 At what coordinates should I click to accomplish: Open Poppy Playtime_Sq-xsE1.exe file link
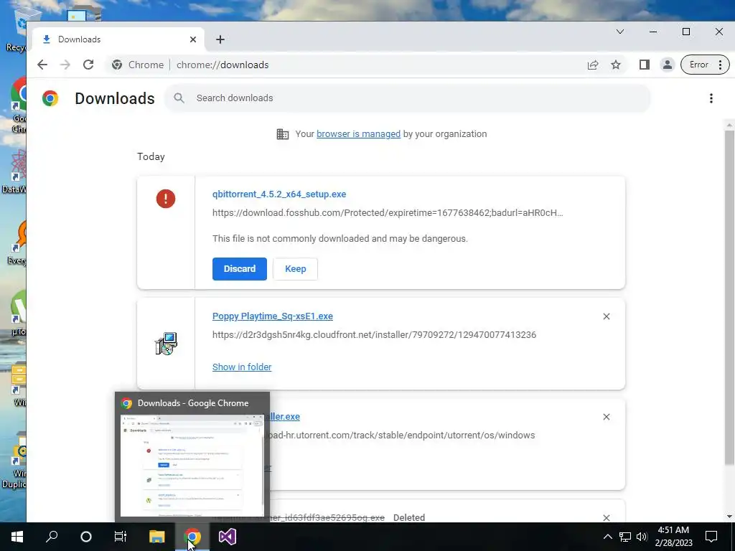tap(272, 316)
